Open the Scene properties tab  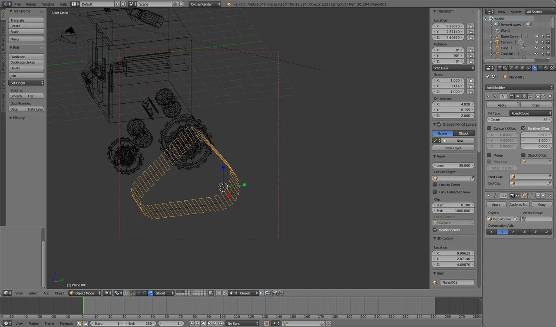(x=511, y=68)
